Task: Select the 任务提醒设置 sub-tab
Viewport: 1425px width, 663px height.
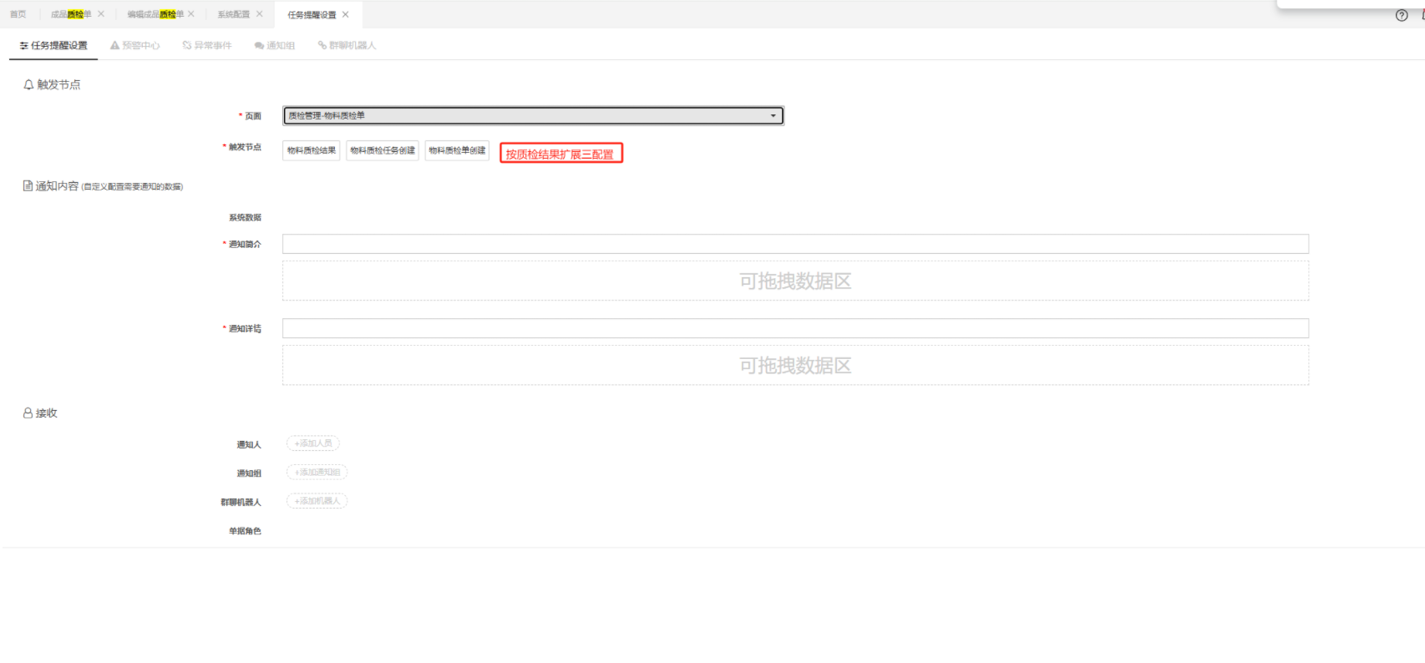Action: (x=53, y=46)
